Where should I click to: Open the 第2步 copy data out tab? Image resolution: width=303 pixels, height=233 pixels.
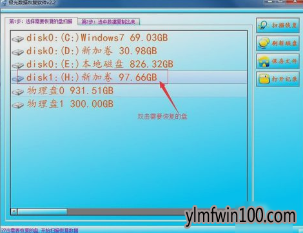coord(108,22)
